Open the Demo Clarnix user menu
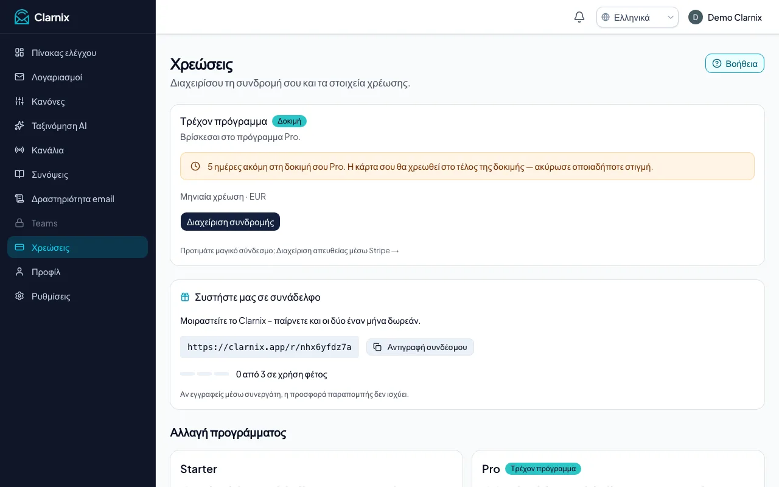The width and height of the screenshot is (779, 487). click(x=725, y=17)
